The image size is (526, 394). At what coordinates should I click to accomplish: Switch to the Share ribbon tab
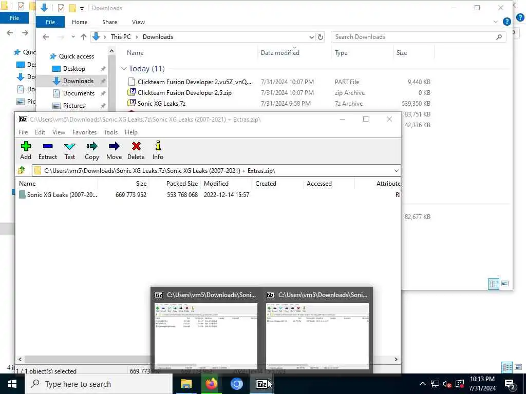[110, 22]
